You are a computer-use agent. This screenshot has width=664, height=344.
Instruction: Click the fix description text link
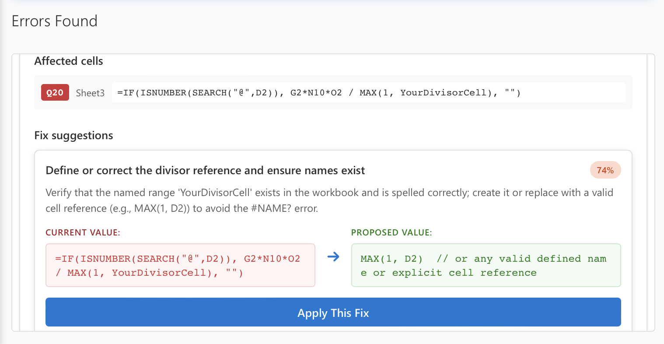click(x=329, y=200)
